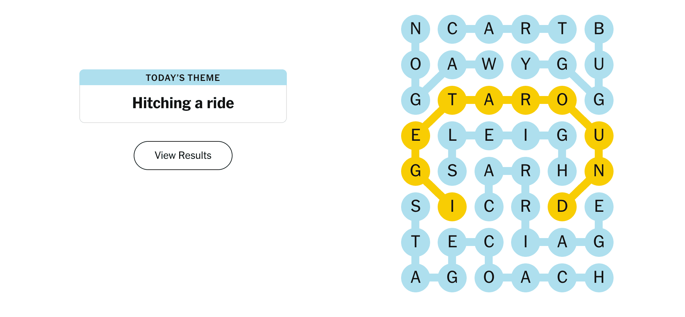Select the letter Y circle
Viewport: 685px width, 317px height.
point(526,64)
